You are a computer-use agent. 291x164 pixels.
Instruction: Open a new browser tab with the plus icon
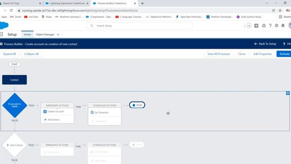click(142, 3)
